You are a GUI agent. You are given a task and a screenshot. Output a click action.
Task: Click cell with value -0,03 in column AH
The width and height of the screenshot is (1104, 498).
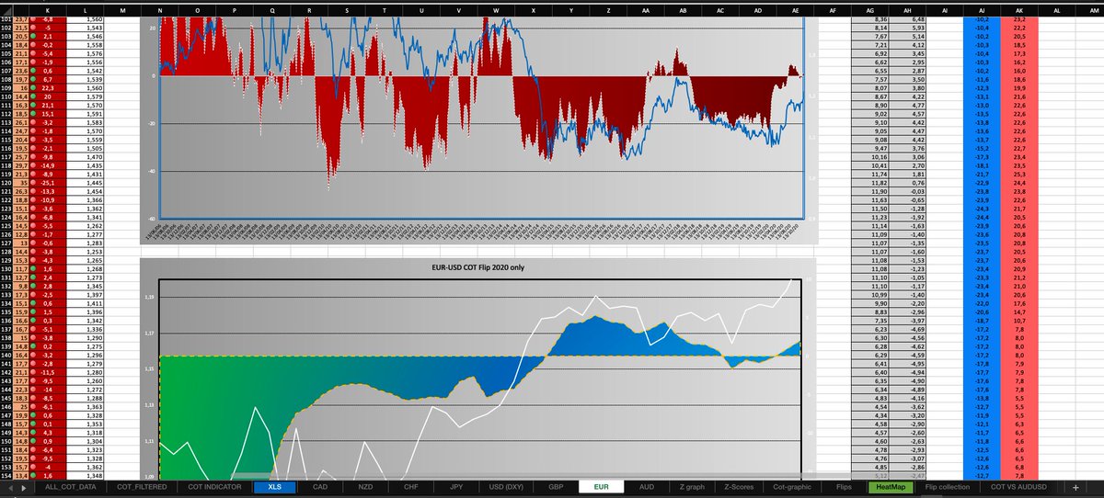point(908,191)
